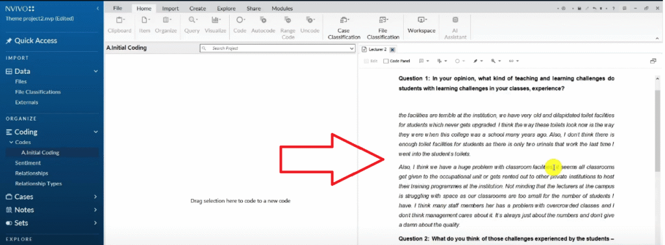Click the A.Initial Coding list header
Image resolution: width=665 pixels, height=245 pixels.
pos(127,48)
